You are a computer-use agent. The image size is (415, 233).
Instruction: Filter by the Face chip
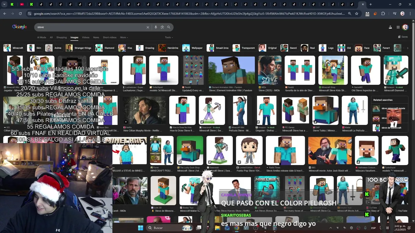(x=362, y=48)
